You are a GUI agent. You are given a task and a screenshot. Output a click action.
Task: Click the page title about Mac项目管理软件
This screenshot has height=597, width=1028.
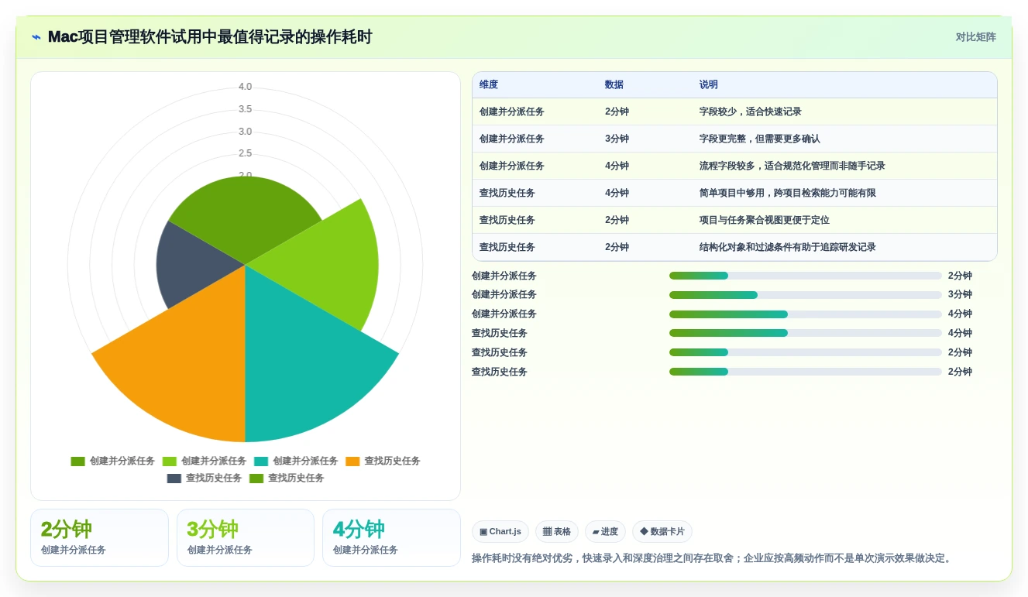point(210,37)
